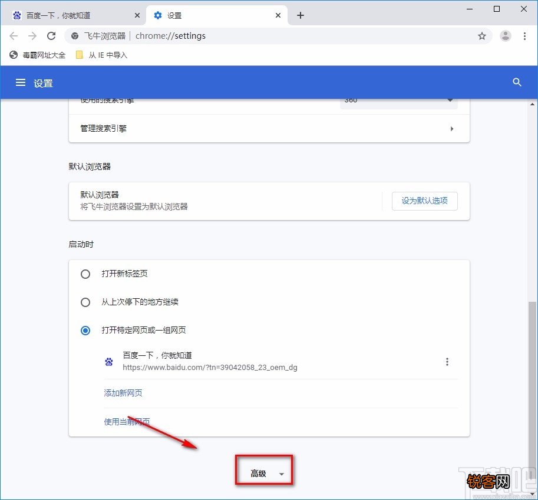Expand 管理搜索引擎 row arrow
The image size is (538, 500).
pos(452,129)
